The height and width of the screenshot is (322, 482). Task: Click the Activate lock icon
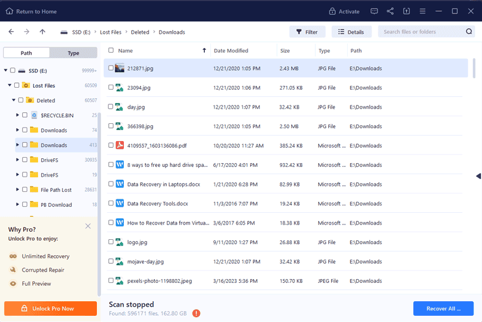332,12
